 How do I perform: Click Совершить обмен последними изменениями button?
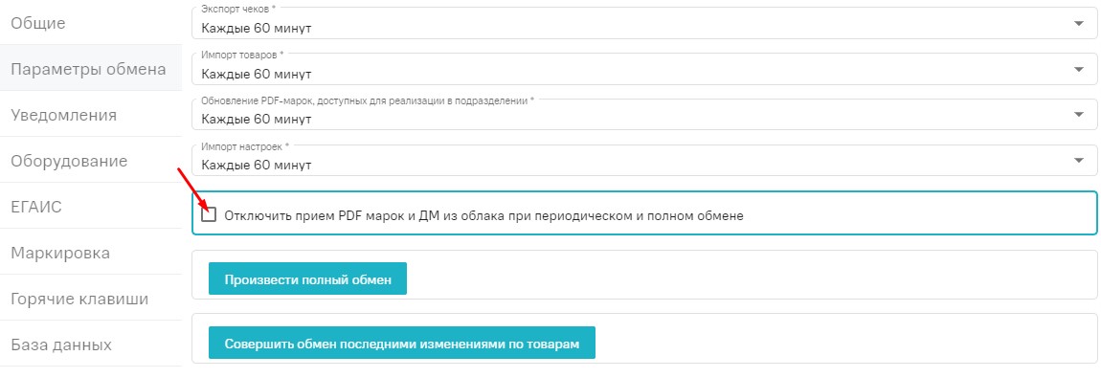[402, 343]
